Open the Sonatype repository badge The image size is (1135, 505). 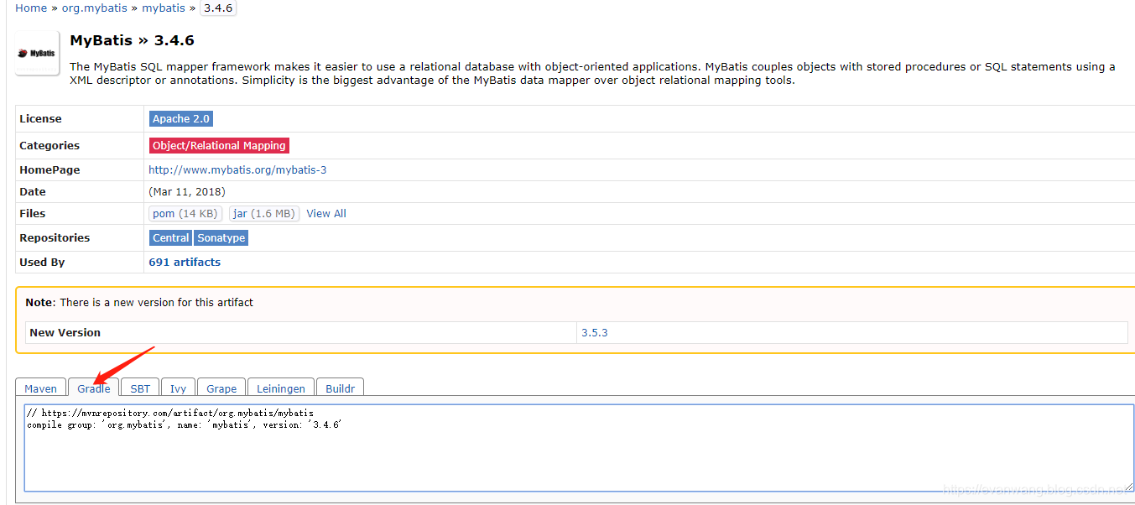click(x=221, y=238)
